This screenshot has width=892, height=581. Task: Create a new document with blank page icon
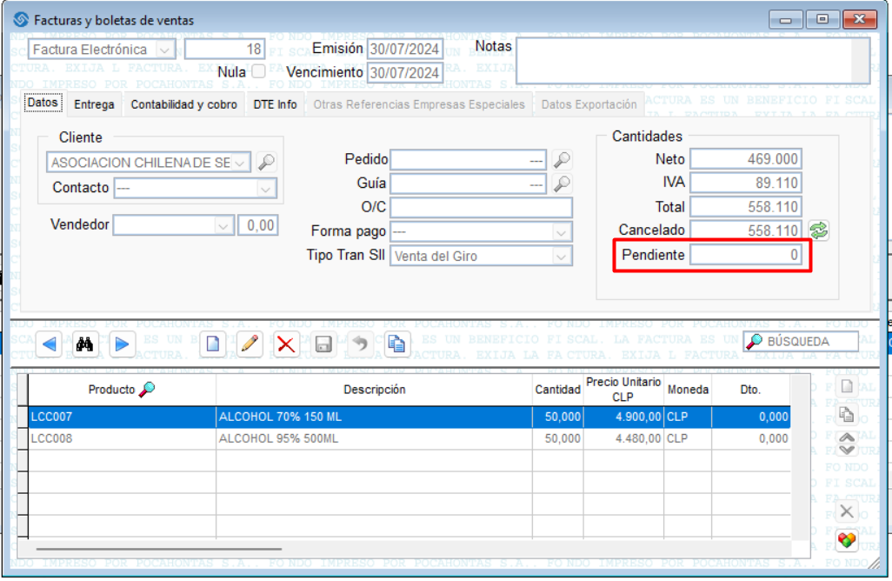click(x=213, y=344)
